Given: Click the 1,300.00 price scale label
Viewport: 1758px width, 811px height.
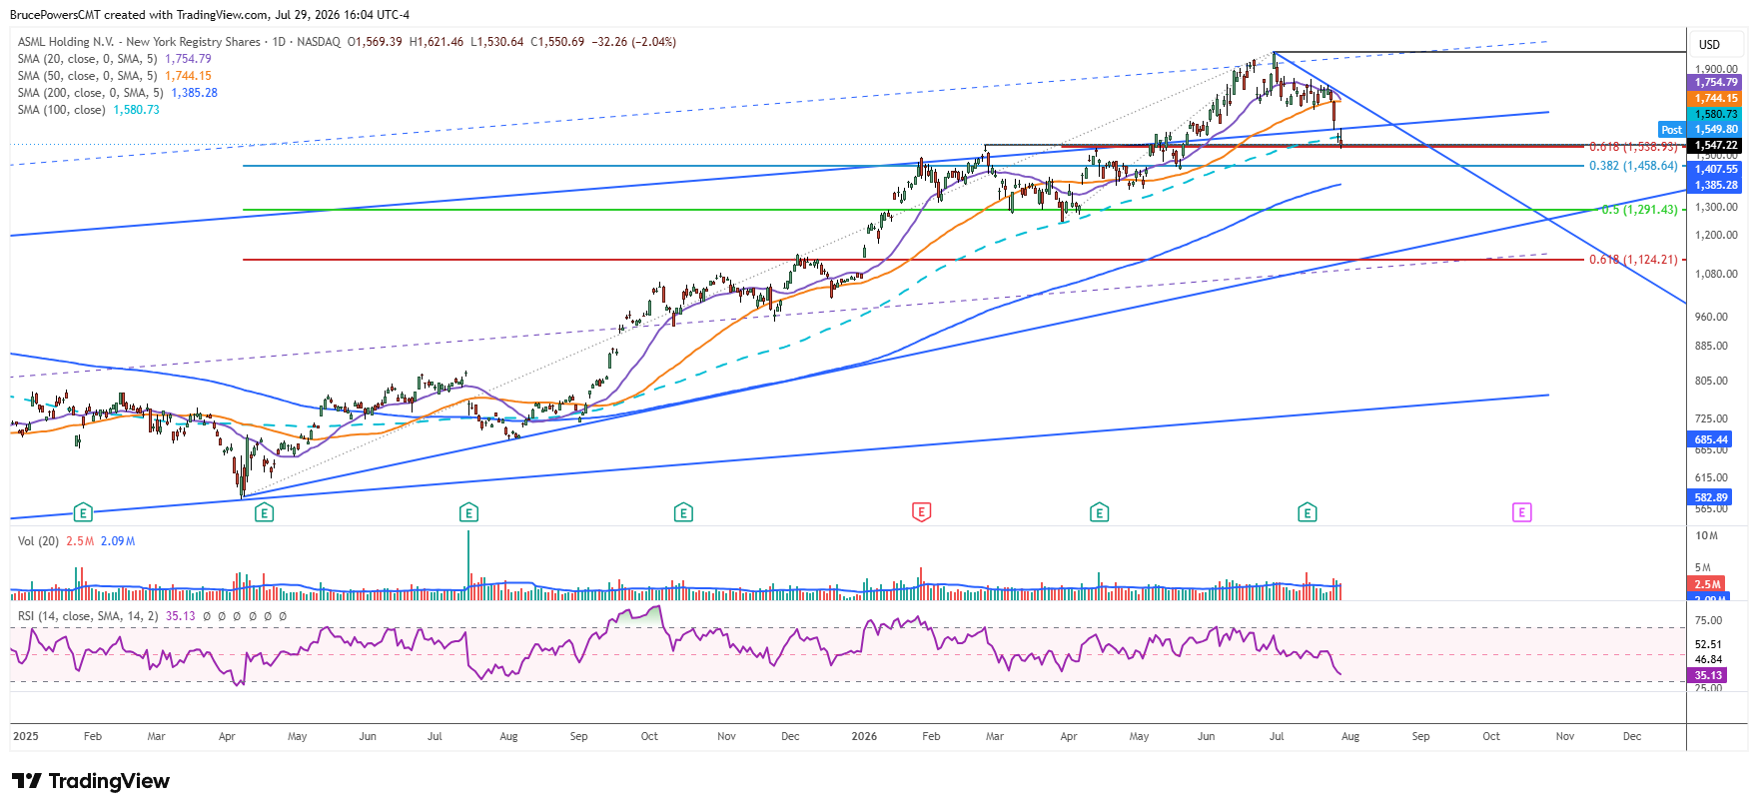Looking at the screenshot, I should 1716,207.
